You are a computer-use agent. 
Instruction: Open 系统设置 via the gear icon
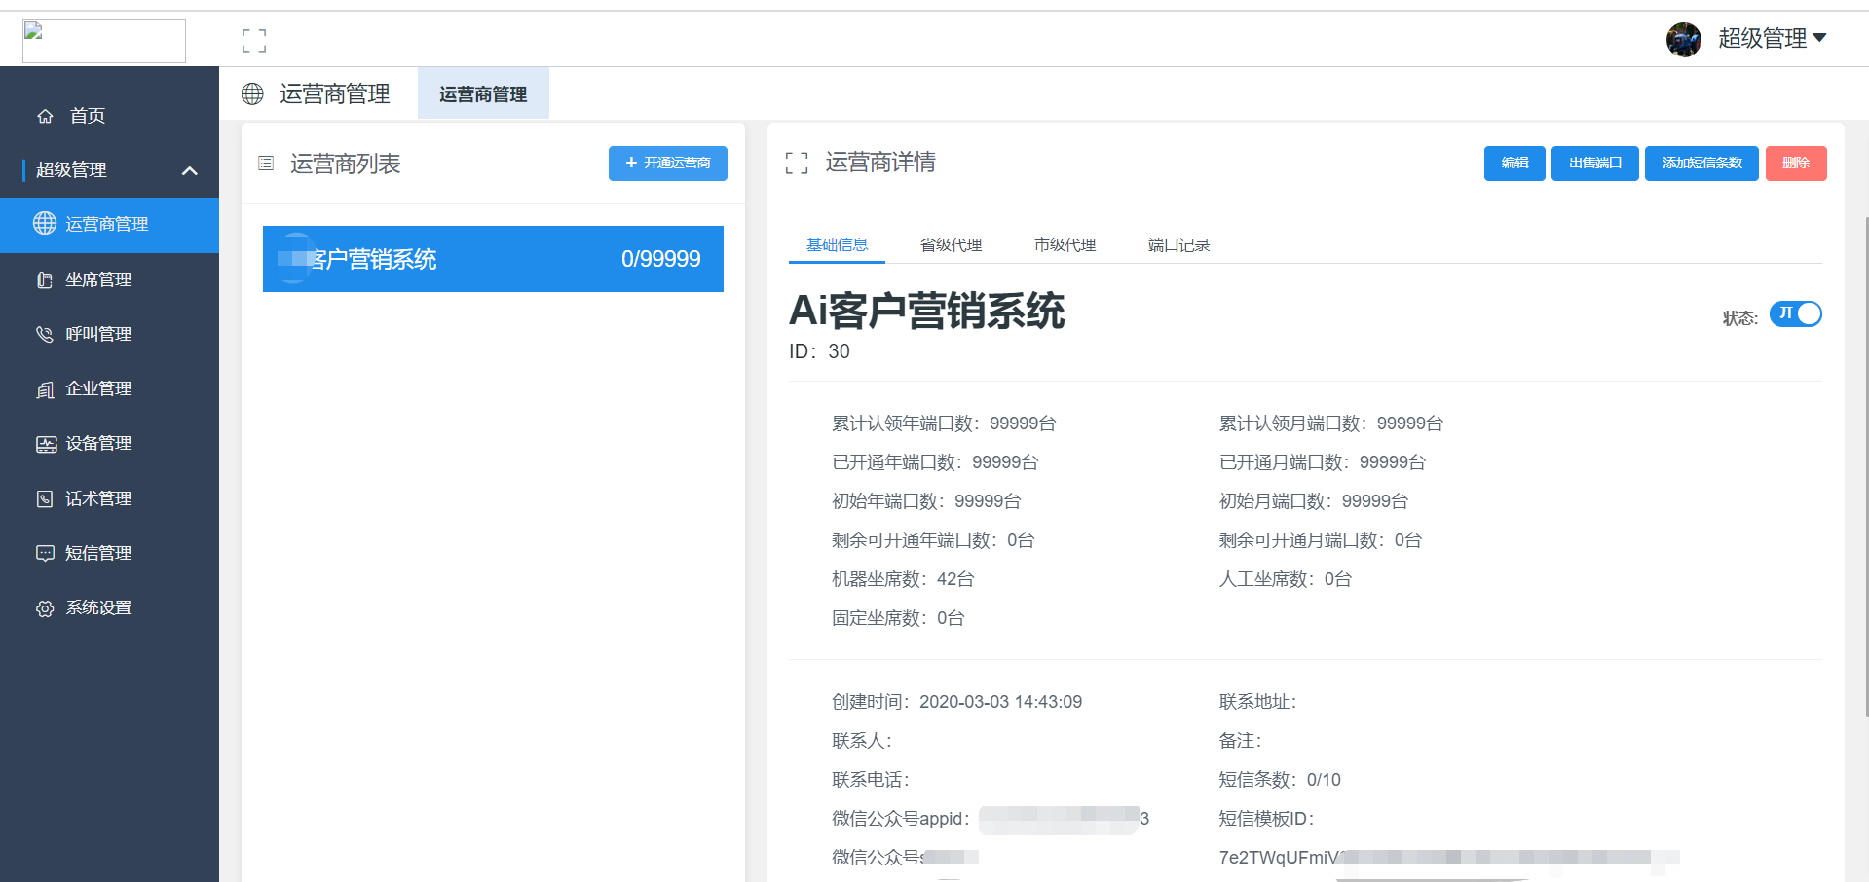pos(45,607)
